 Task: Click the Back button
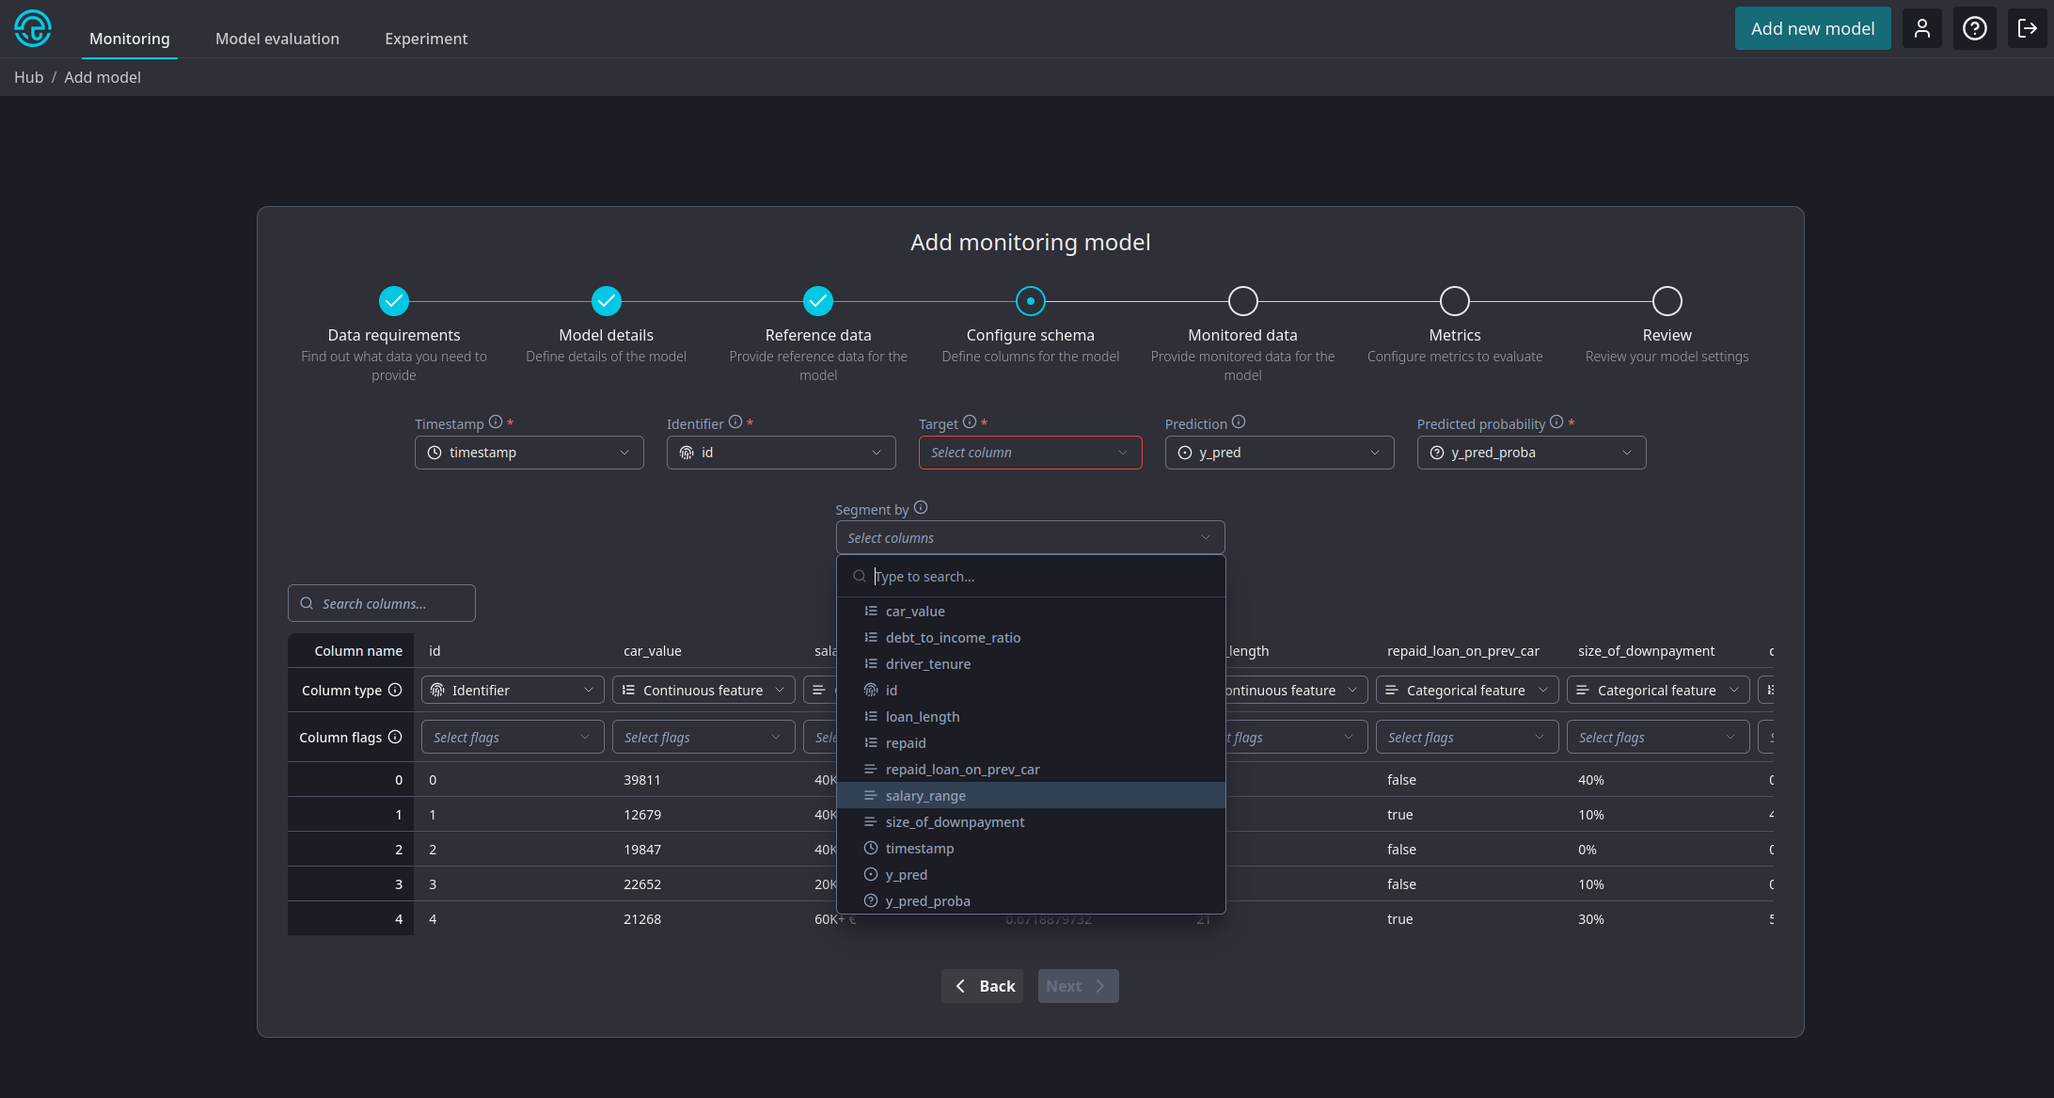[983, 986]
